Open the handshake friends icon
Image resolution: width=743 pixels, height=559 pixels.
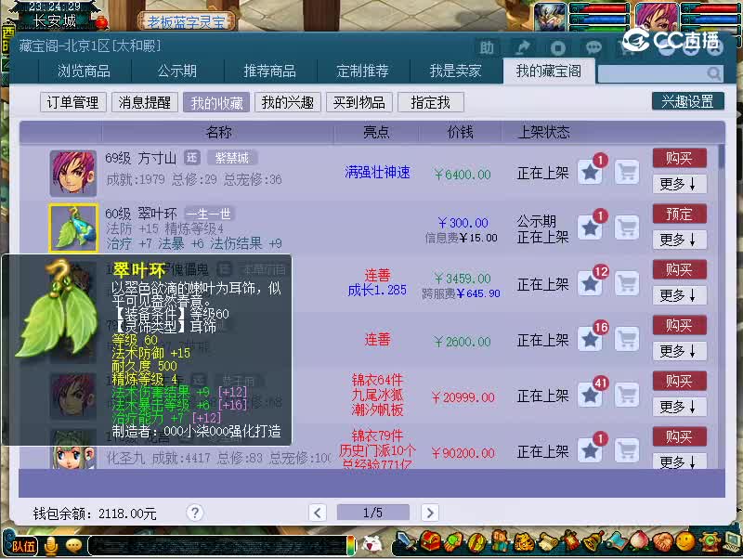tap(662, 542)
